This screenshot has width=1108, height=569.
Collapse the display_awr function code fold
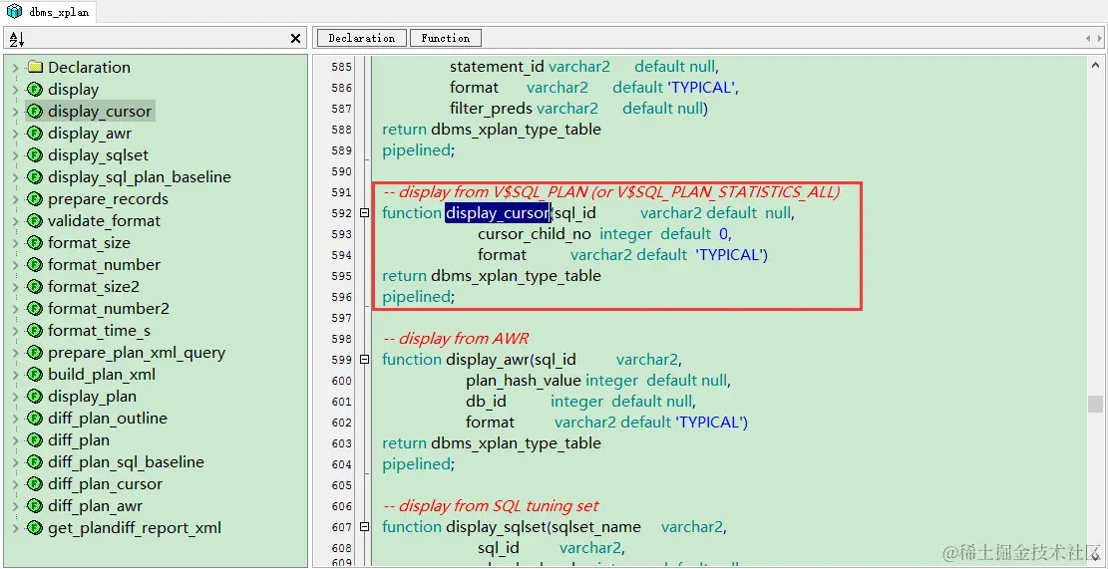(365, 360)
